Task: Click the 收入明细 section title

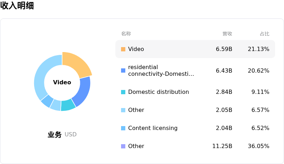Action: click(17, 6)
